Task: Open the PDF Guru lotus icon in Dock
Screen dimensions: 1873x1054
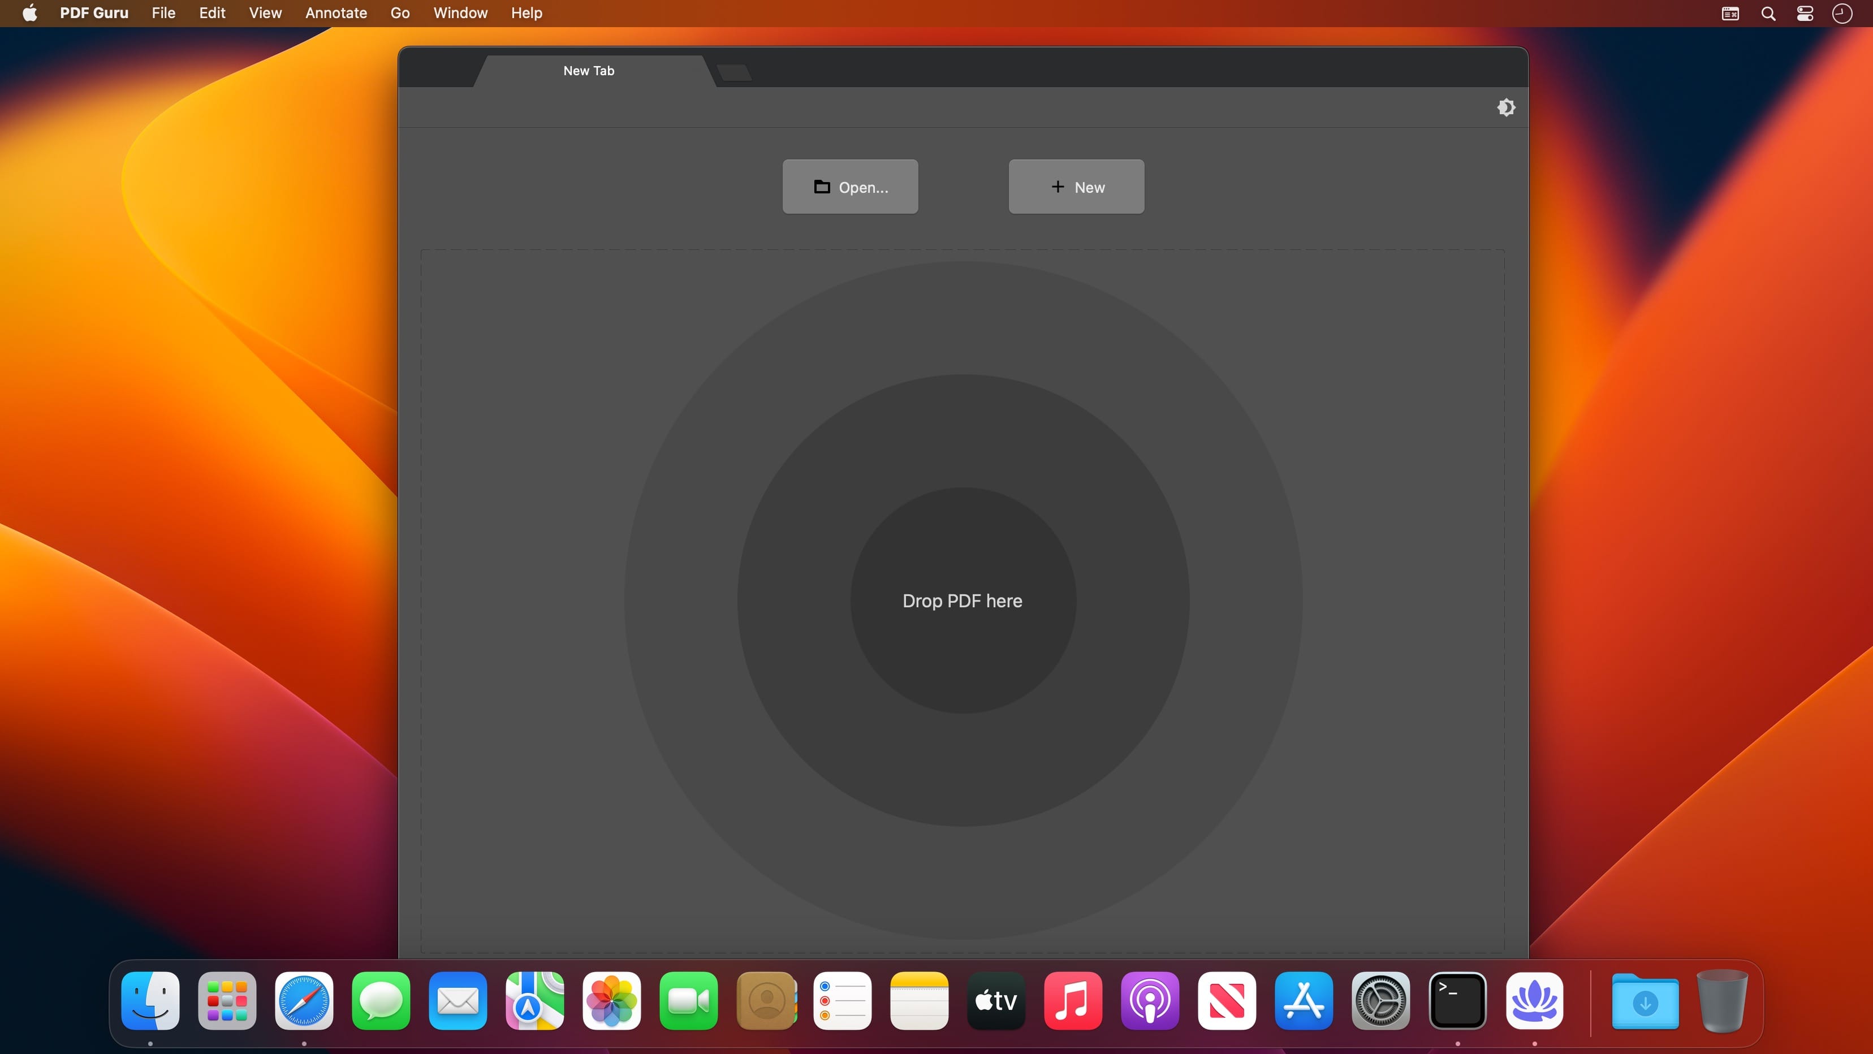Action: point(1534,1001)
